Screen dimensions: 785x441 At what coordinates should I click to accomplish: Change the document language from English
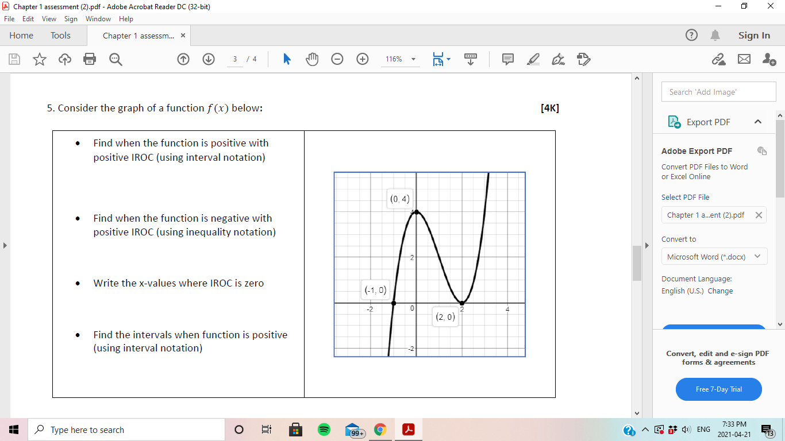tap(721, 291)
